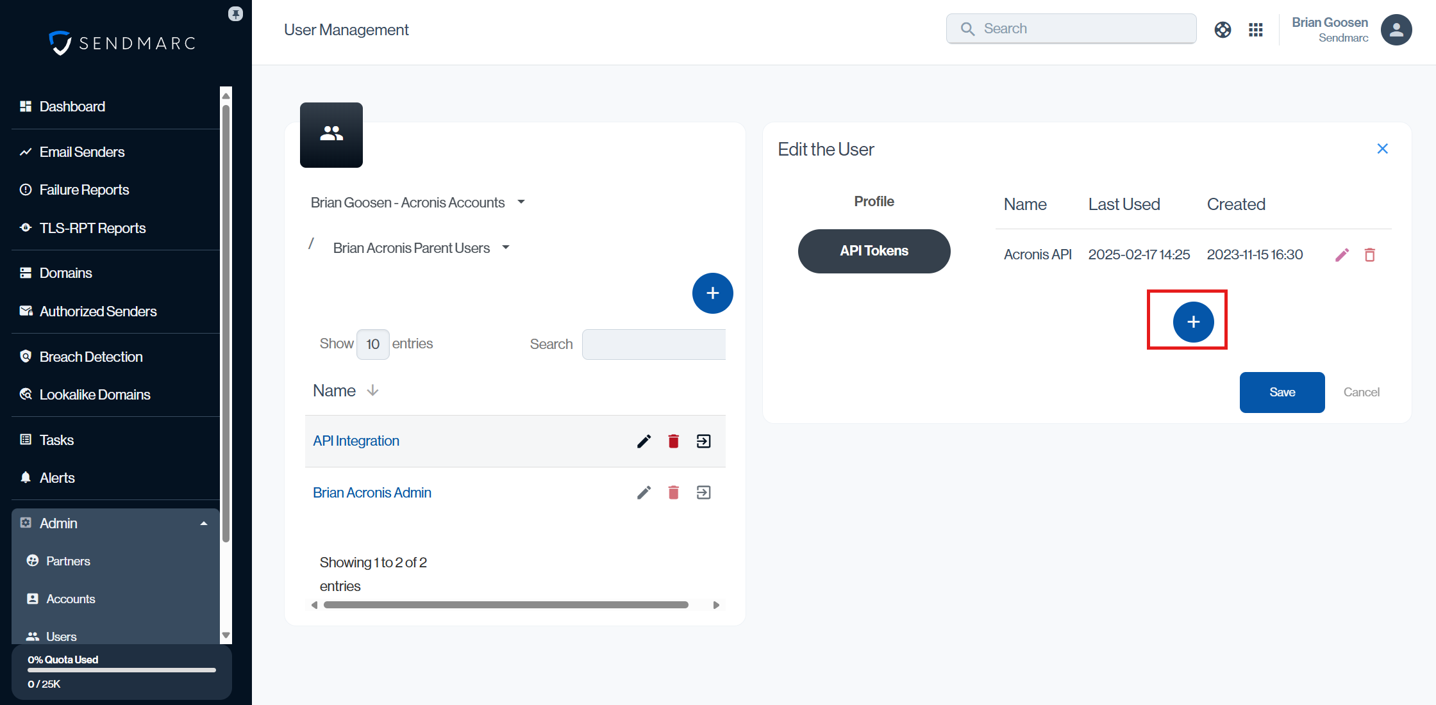Add a new API token
Image resolution: width=1436 pixels, height=705 pixels.
[x=1193, y=321]
